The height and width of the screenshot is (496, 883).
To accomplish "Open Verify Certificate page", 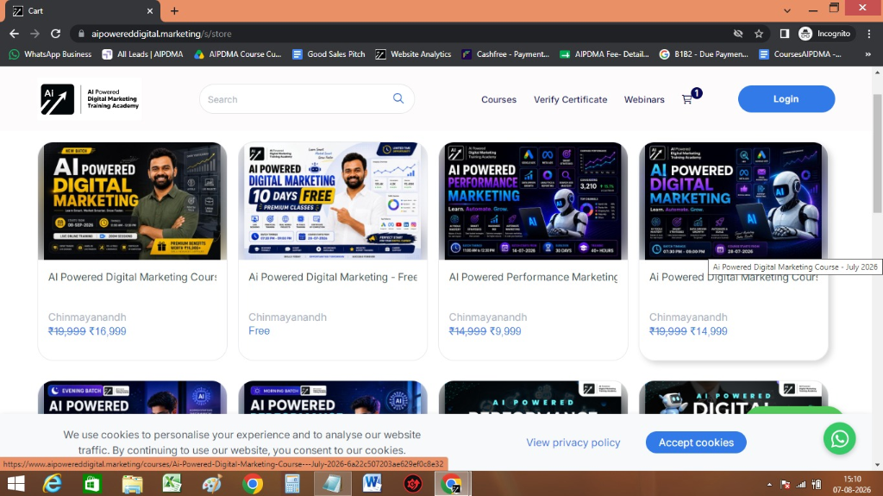I will (571, 99).
